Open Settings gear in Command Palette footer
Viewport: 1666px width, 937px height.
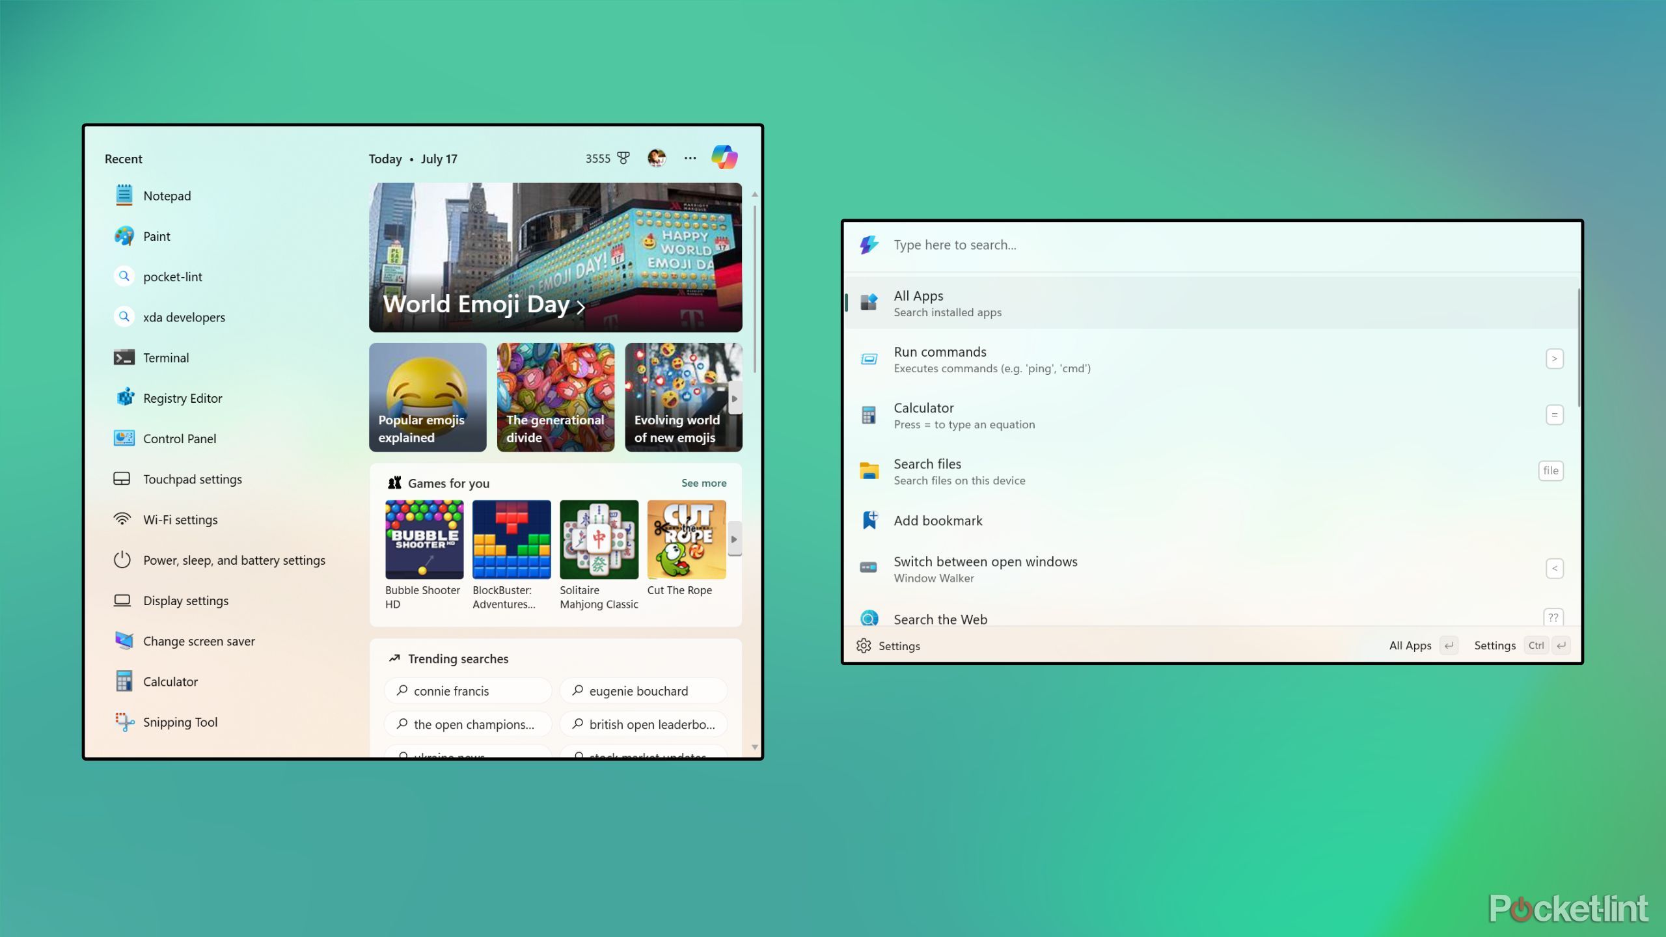[x=888, y=645]
